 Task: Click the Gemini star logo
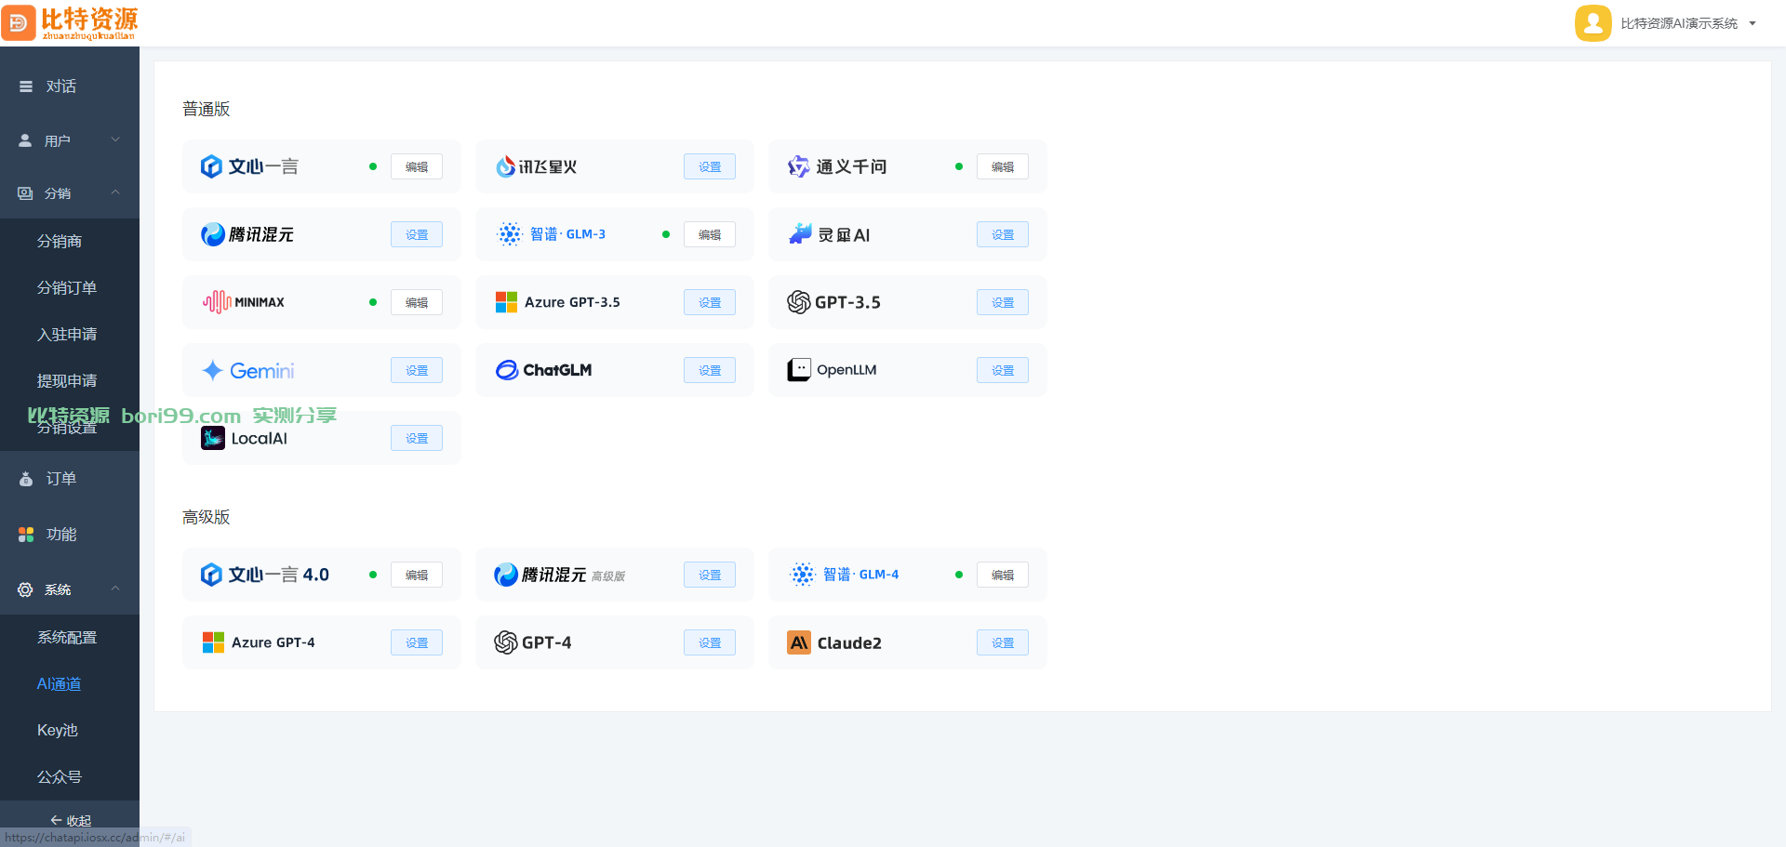(212, 370)
